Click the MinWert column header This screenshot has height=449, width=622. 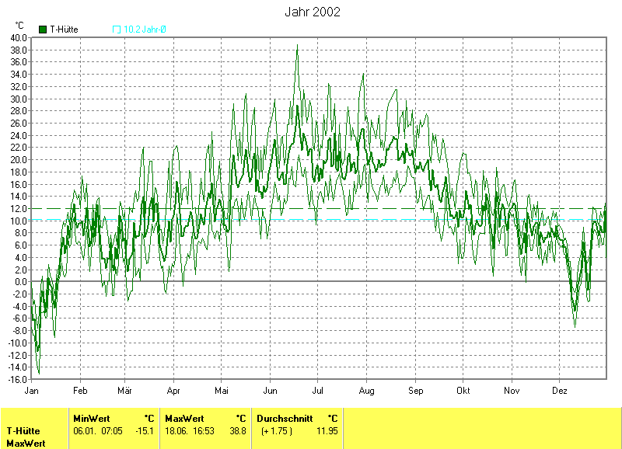coord(92,418)
